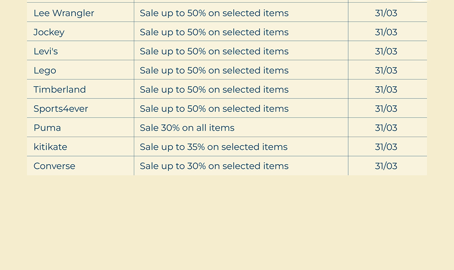Click the Levi's brand name
Viewport: 454px width, 270px height.
[x=46, y=51]
